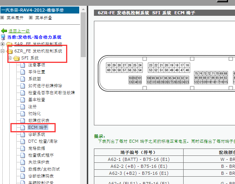Expand the 5AR_FE 发动机控制系统 node
Viewport: 235px width, 184px height.
(2, 44)
